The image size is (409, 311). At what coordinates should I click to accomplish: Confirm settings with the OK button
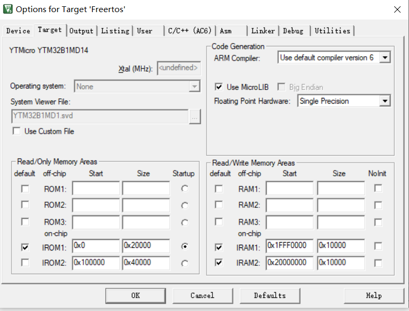point(135,296)
